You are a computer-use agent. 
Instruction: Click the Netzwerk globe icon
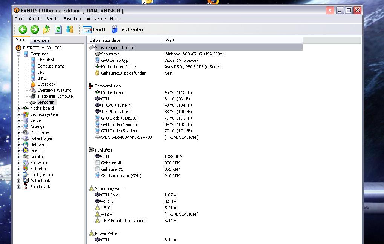(26, 144)
